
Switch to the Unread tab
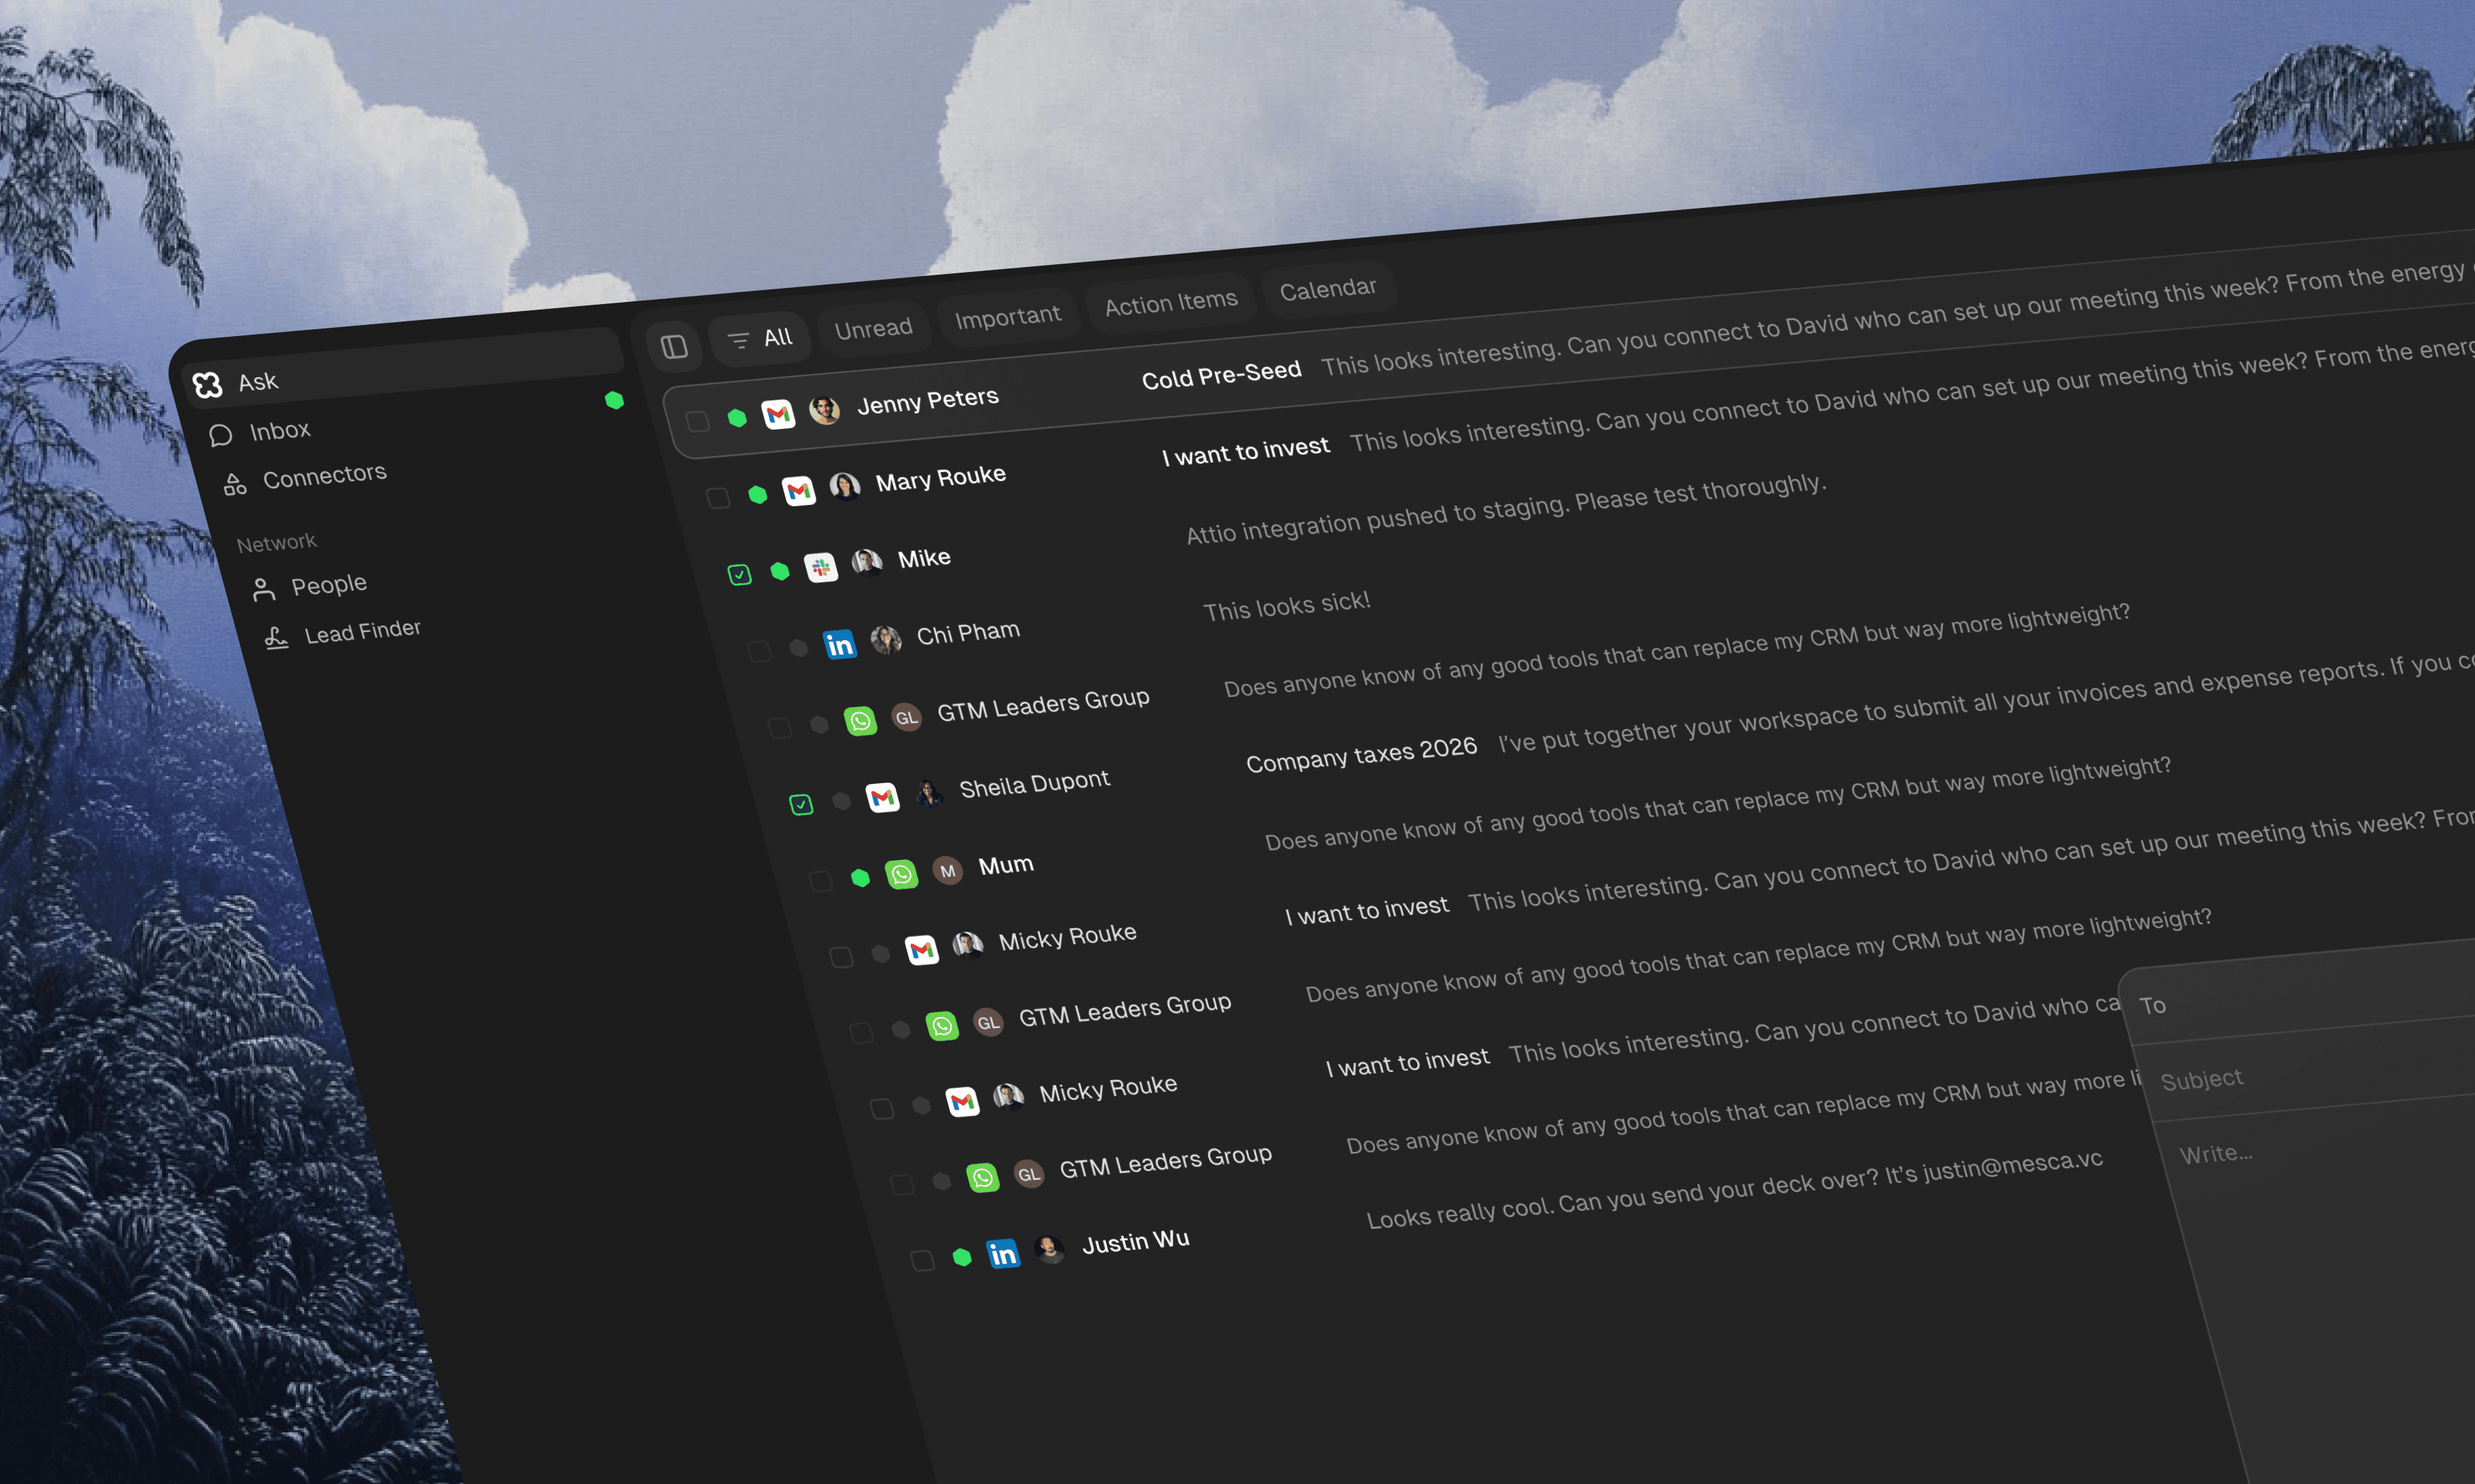(873, 328)
